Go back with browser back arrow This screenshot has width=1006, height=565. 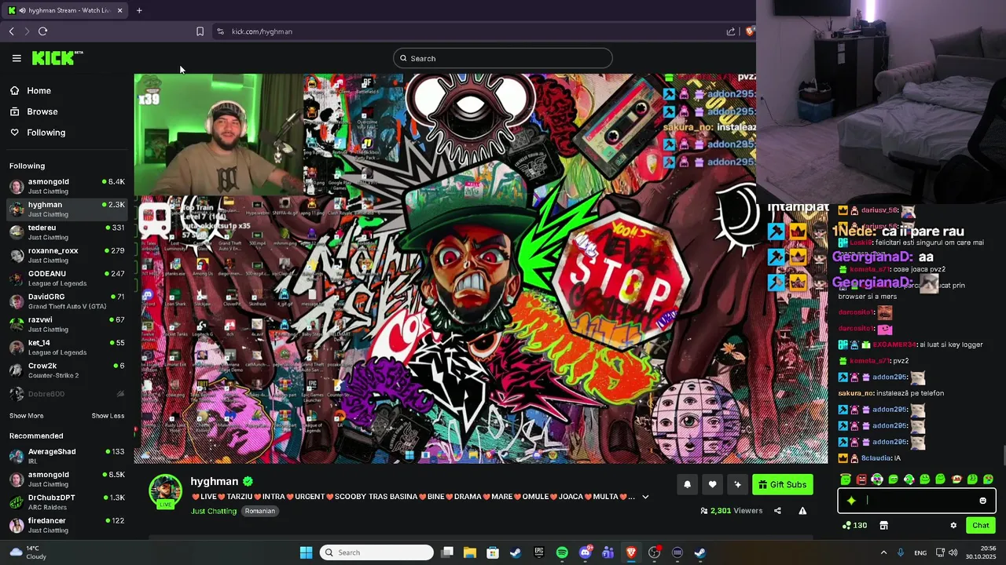pyautogui.click(x=11, y=31)
